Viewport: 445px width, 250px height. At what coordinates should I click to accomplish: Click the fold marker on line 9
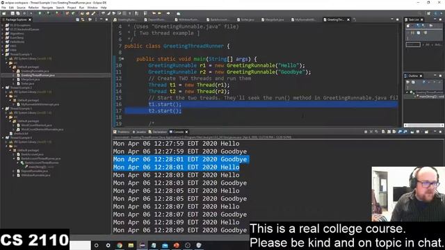(122, 58)
